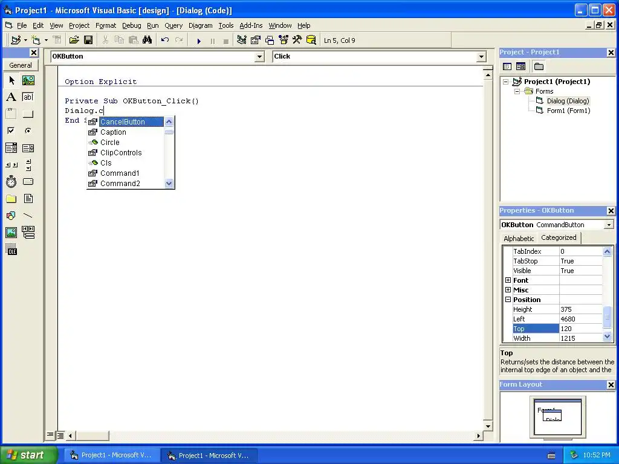The width and height of the screenshot is (619, 464).
Task: Click the code window horizontal scrollbar thumb
Action: pyautogui.click(x=92, y=436)
